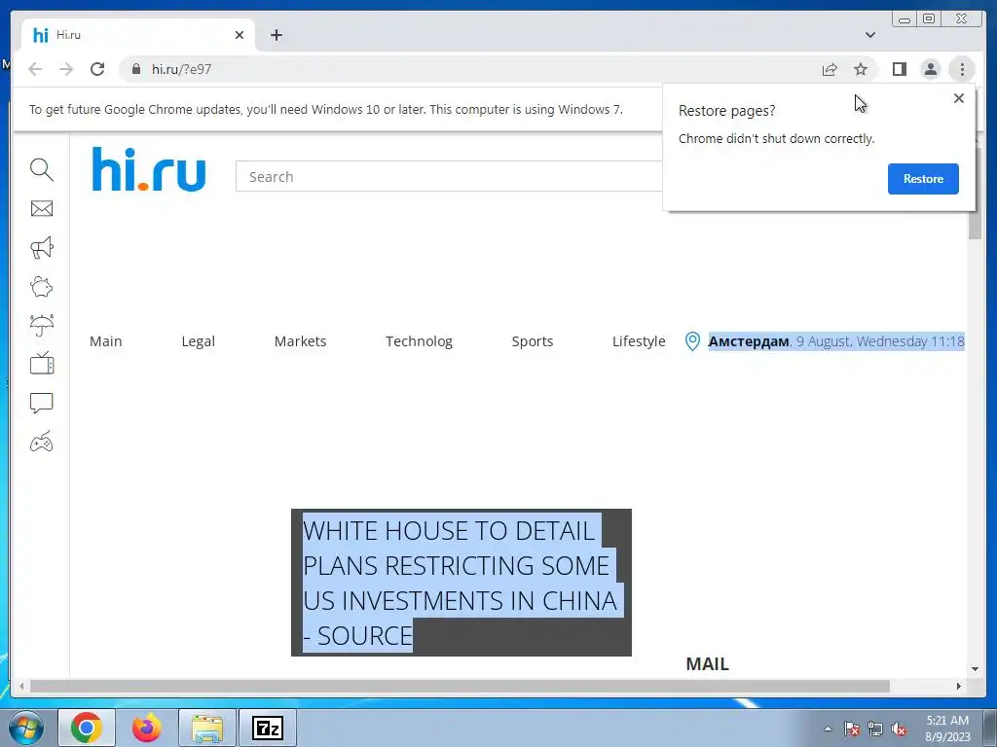Open the Windows Start menu
The height and width of the screenshot is (747, 997).
26,728
